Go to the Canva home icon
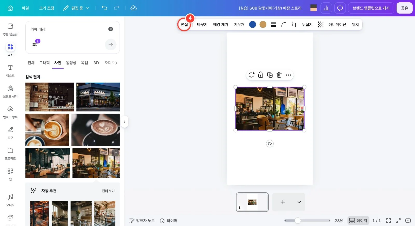415x226 pixels. click(x=10, y=8)
